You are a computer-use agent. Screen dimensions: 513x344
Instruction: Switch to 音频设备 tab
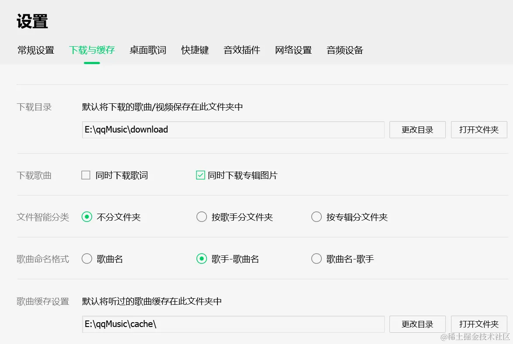pos(345,50)
